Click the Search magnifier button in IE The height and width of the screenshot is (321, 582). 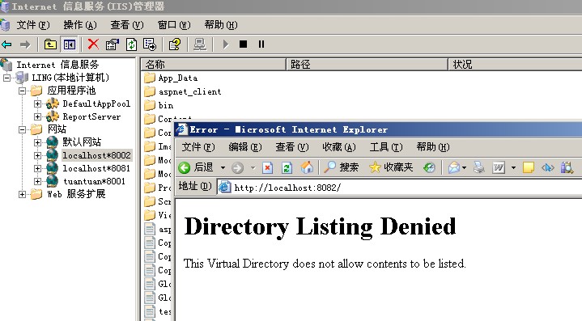(341, 167)
